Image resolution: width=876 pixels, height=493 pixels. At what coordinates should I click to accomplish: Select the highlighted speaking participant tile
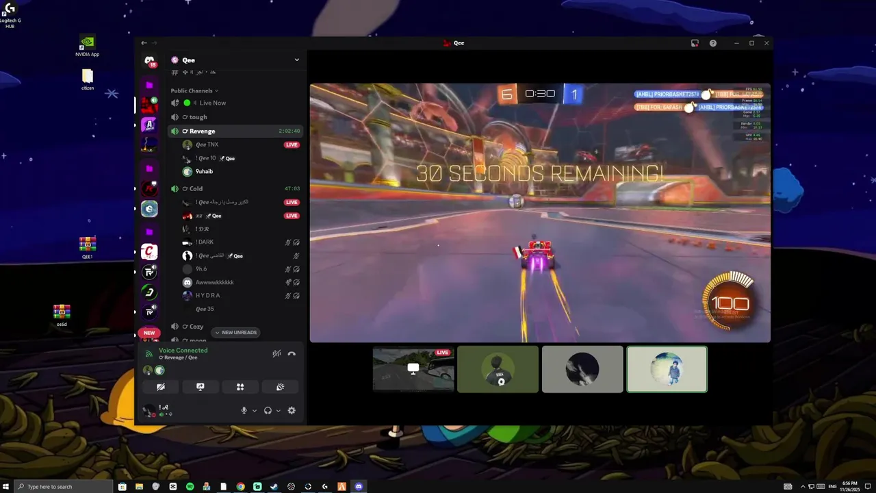coord(667,370)
